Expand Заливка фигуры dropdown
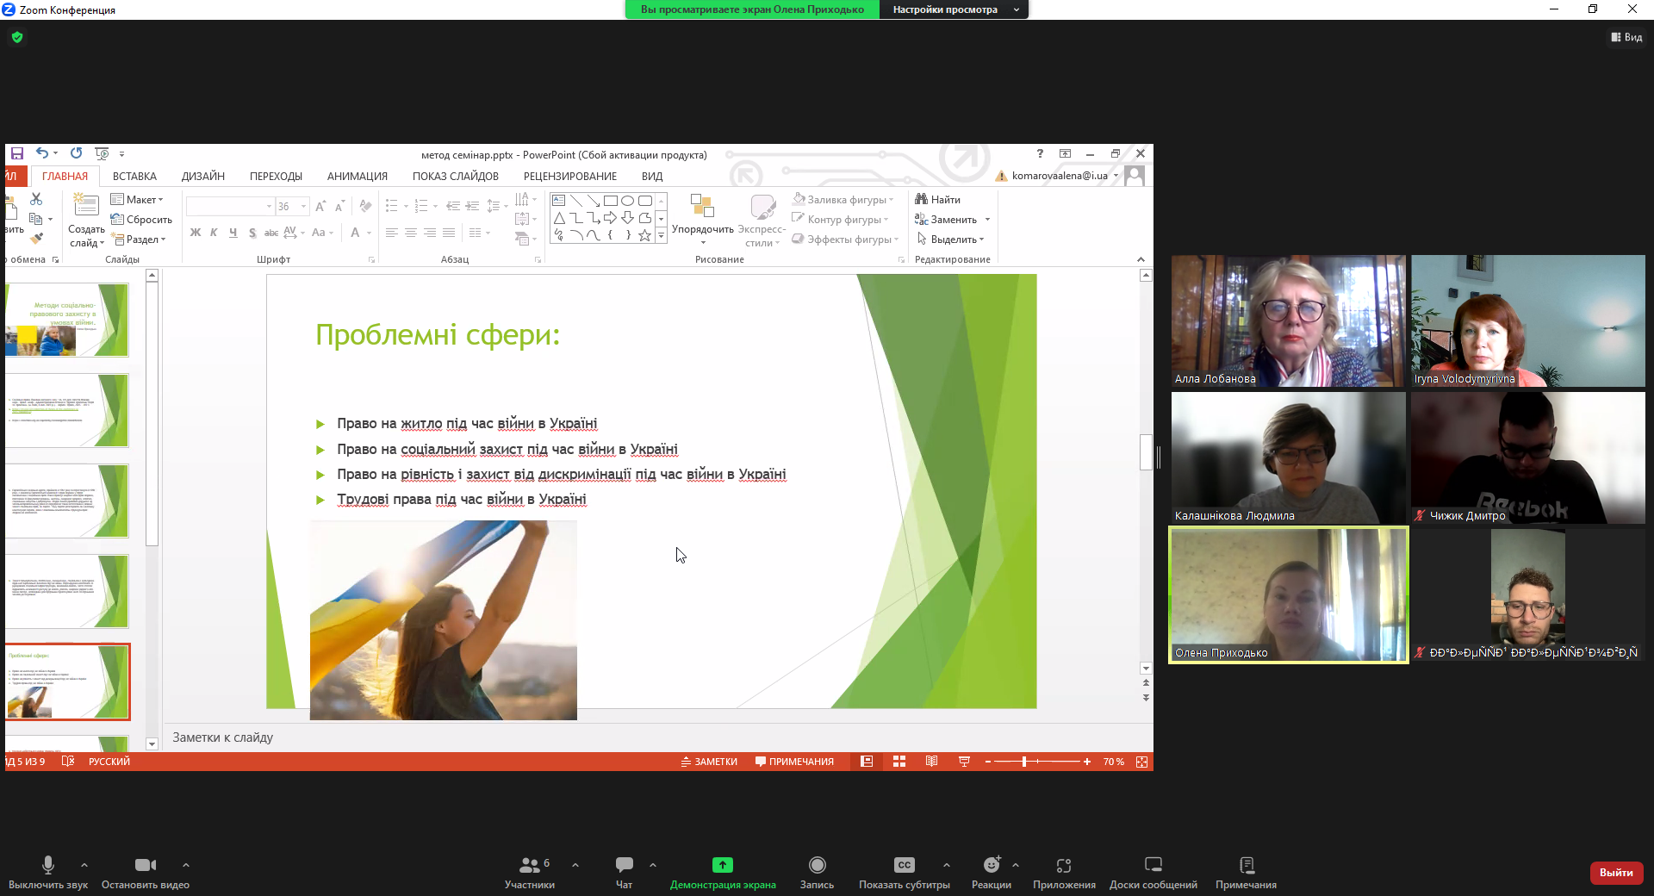Screen dimensions: 1654x896 pos(843,199)
